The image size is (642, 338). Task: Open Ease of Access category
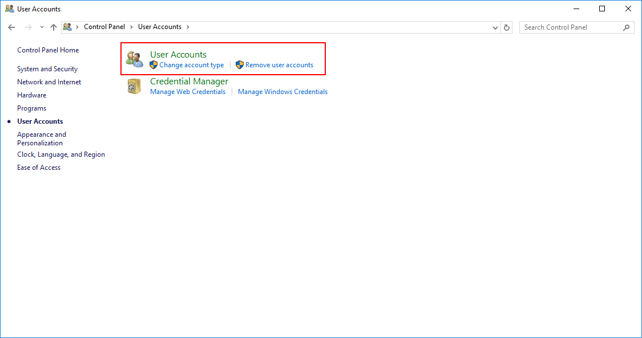tap(39, 167)
